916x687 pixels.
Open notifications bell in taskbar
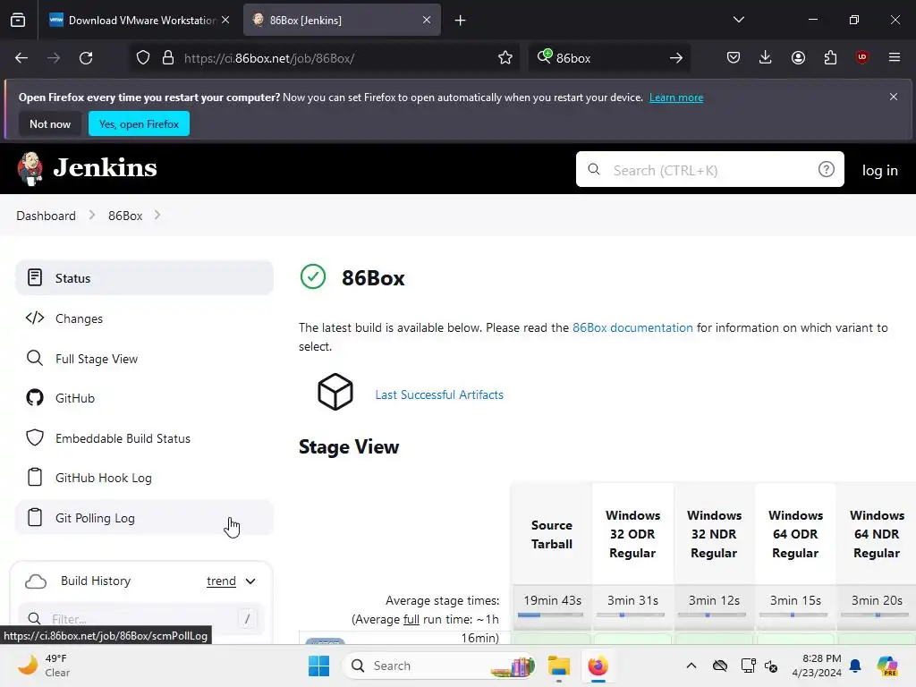[x=855, y=666]
